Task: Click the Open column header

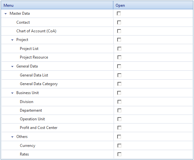Action: pos(153,5)
